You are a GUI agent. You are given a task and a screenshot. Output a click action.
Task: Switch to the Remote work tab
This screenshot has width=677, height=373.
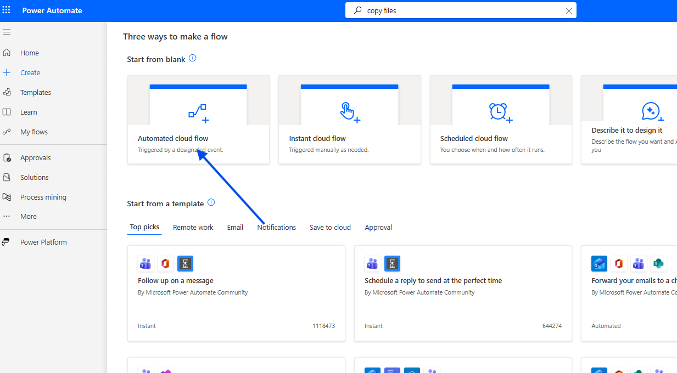point(193,227)
